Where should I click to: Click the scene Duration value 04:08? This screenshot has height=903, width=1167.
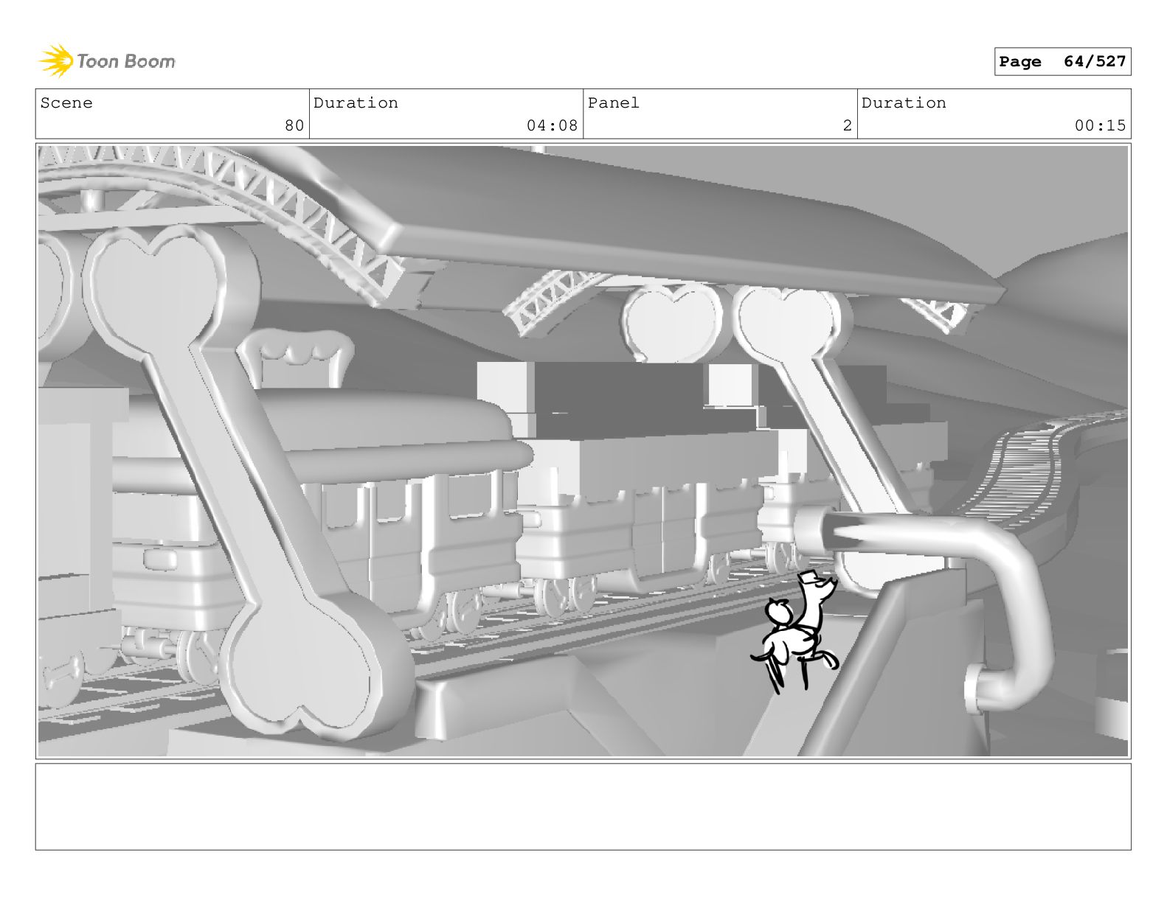point(553,125)
